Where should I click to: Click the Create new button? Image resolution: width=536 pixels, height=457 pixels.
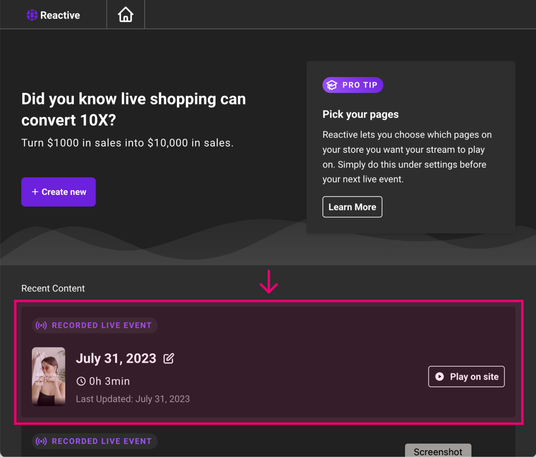[x=59, y=192]
